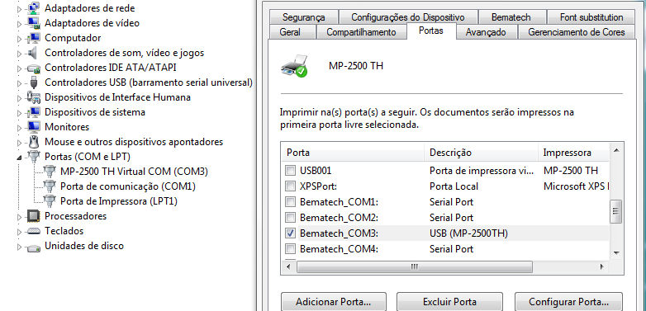The height and width of the screenshot is (311, 646).
Task: Select 'MP-2500 TH Virtual COM (COM3)' entry
Action: [134, 172]
